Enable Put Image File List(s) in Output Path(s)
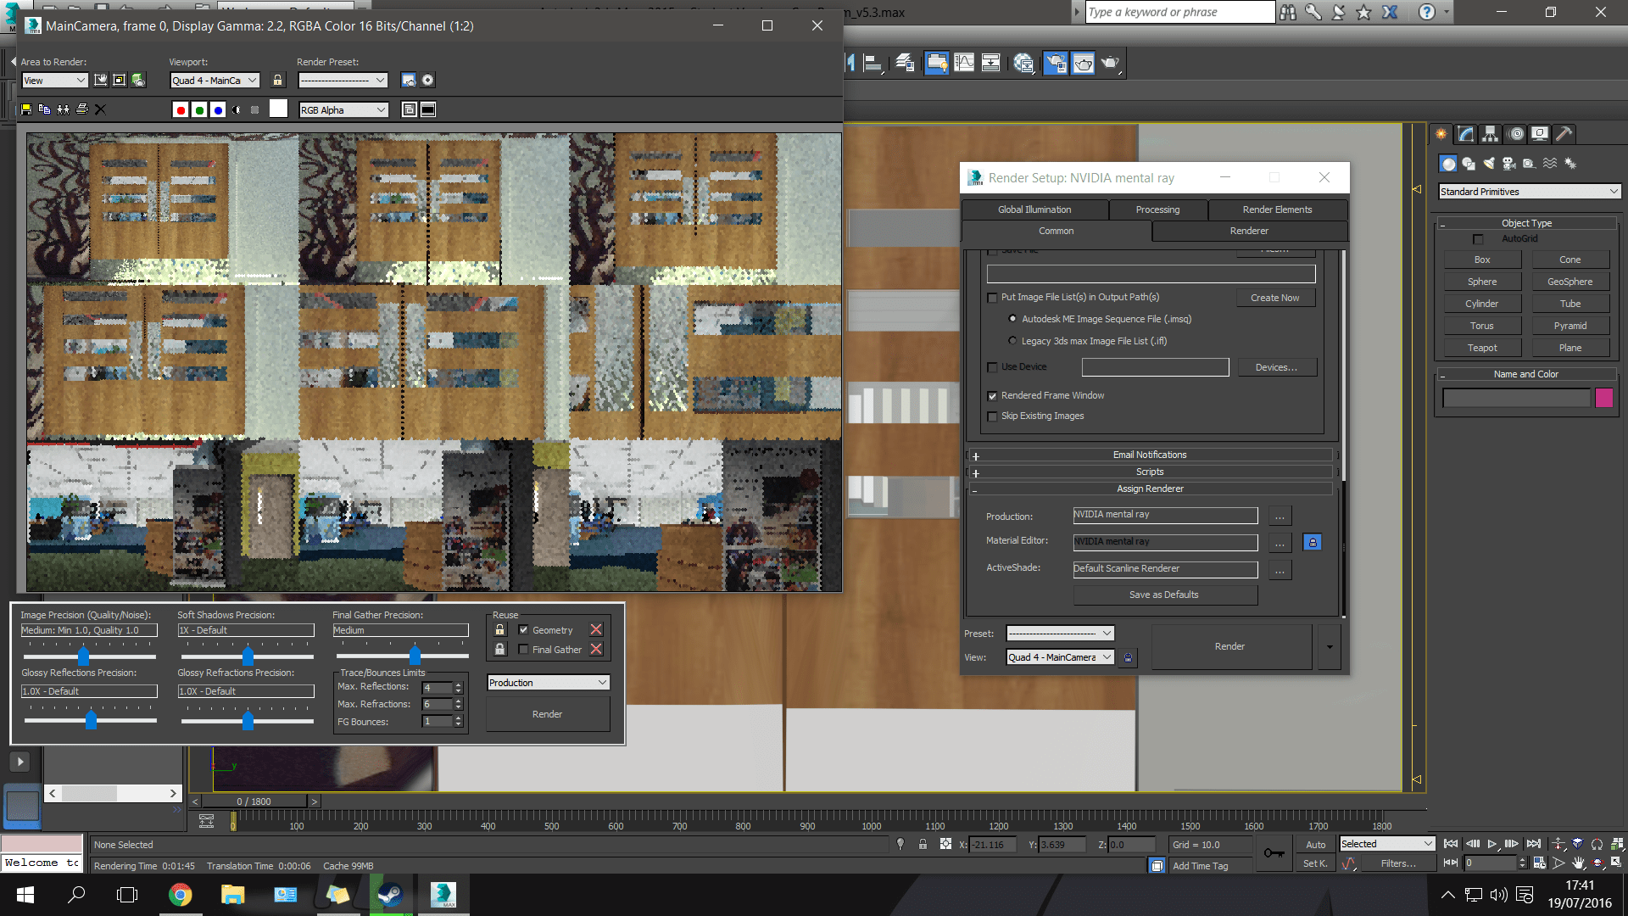The height and width of the screenshot is (916, 1628). [993, 298]
